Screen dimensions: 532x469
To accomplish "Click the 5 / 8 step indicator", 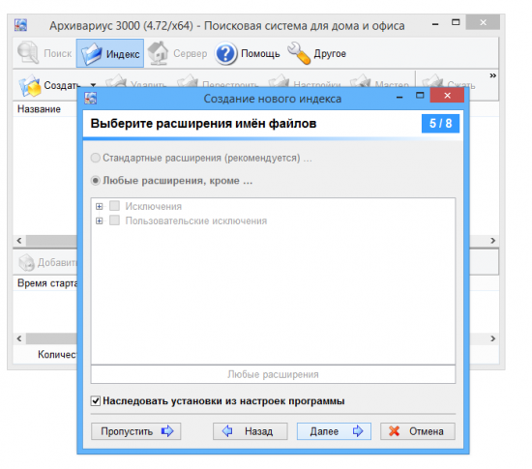I will click(x=440, y=124).
